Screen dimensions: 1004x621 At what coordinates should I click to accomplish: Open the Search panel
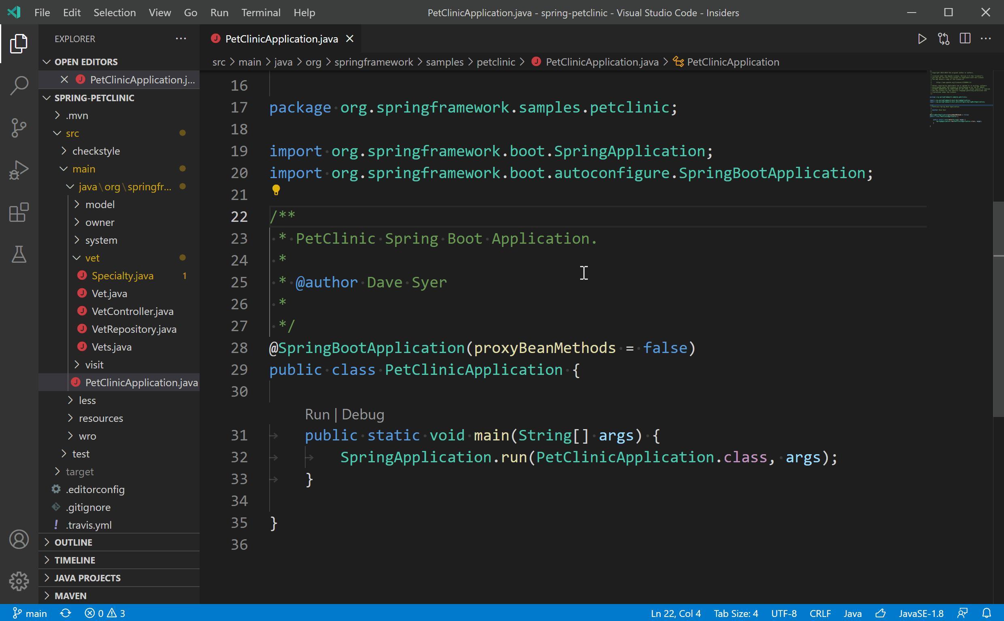click(x=19, y=85)
